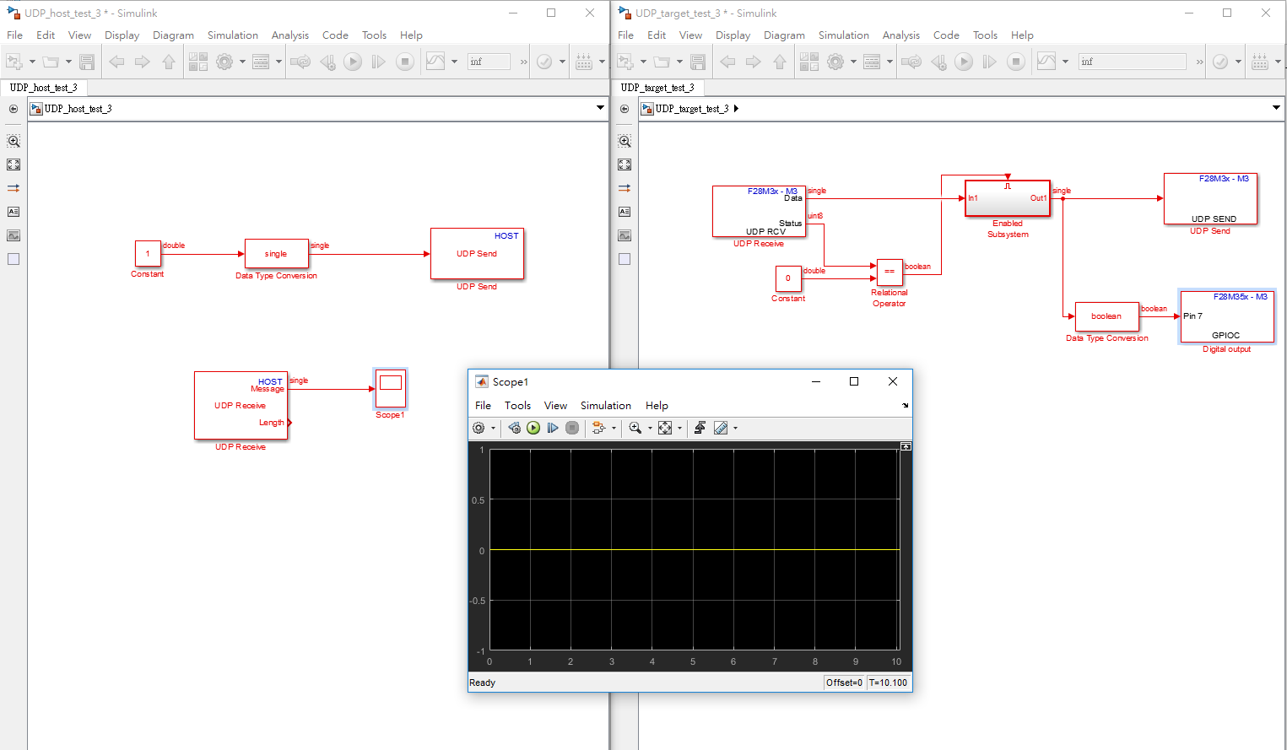Click Hide/Show Explorer Bar in target window
The height and width of the screenshot is (750, 1287).
[625, 109]
